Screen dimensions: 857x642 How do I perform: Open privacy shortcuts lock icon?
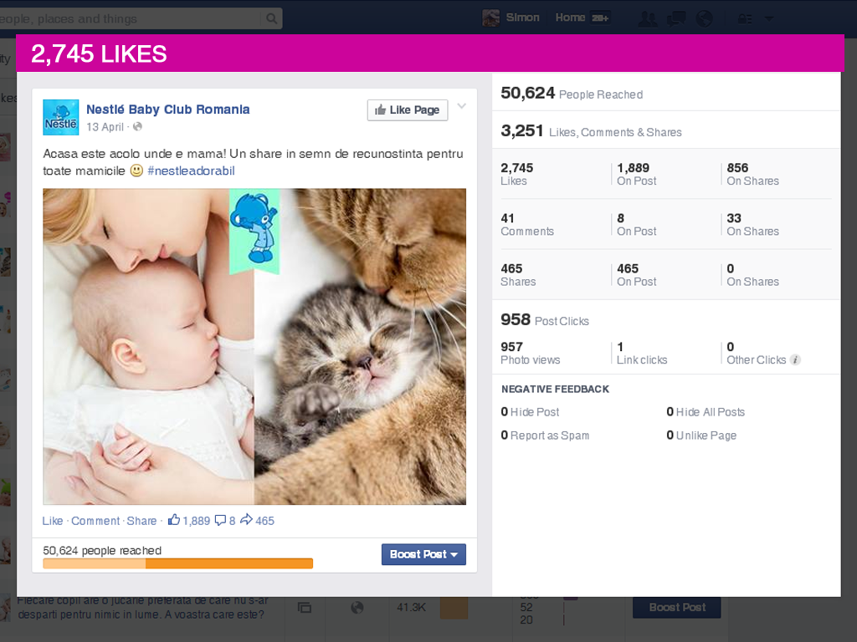coord(744,18)
